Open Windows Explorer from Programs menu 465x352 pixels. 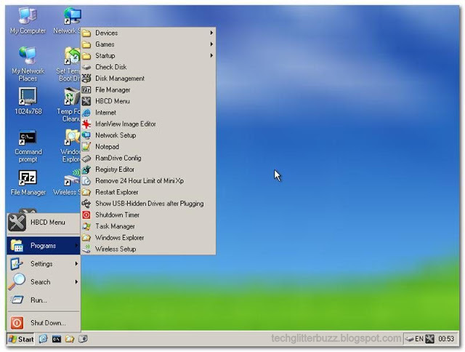[x=148, y=238]
